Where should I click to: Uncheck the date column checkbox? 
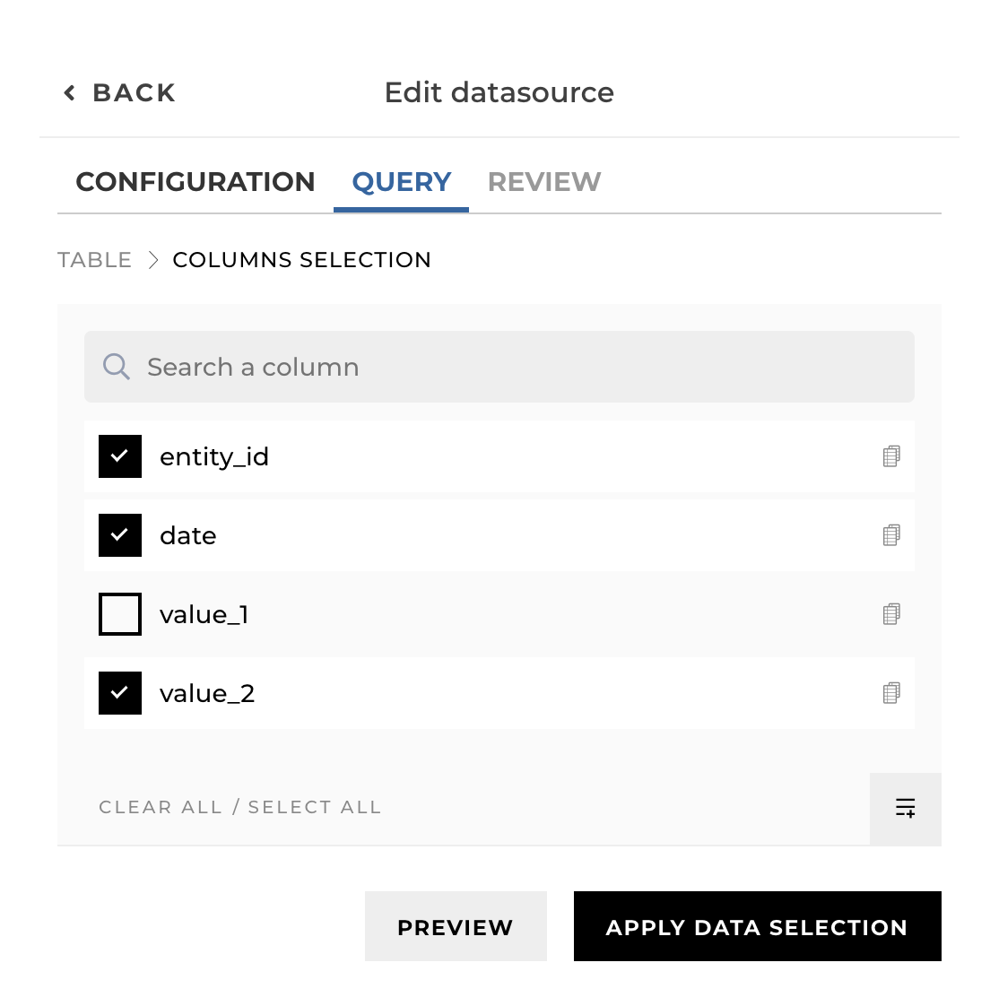pyautogui.click(x=120, y=535)
